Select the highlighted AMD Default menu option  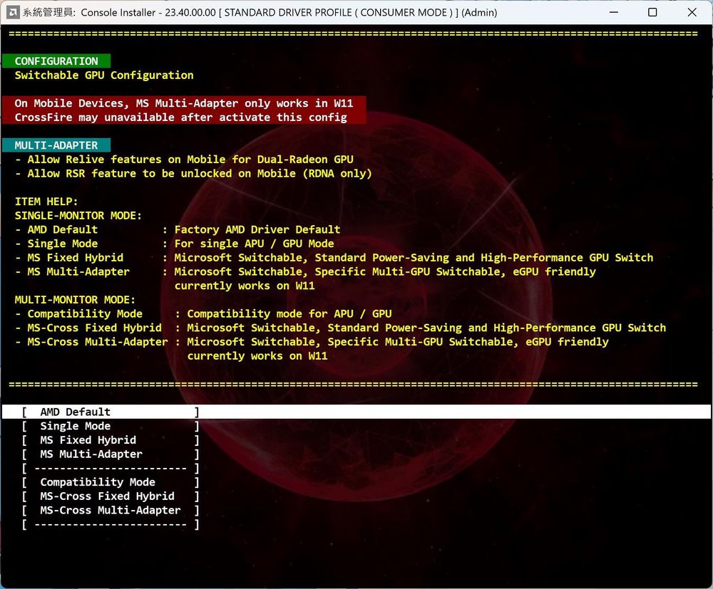tap(75, 412)
